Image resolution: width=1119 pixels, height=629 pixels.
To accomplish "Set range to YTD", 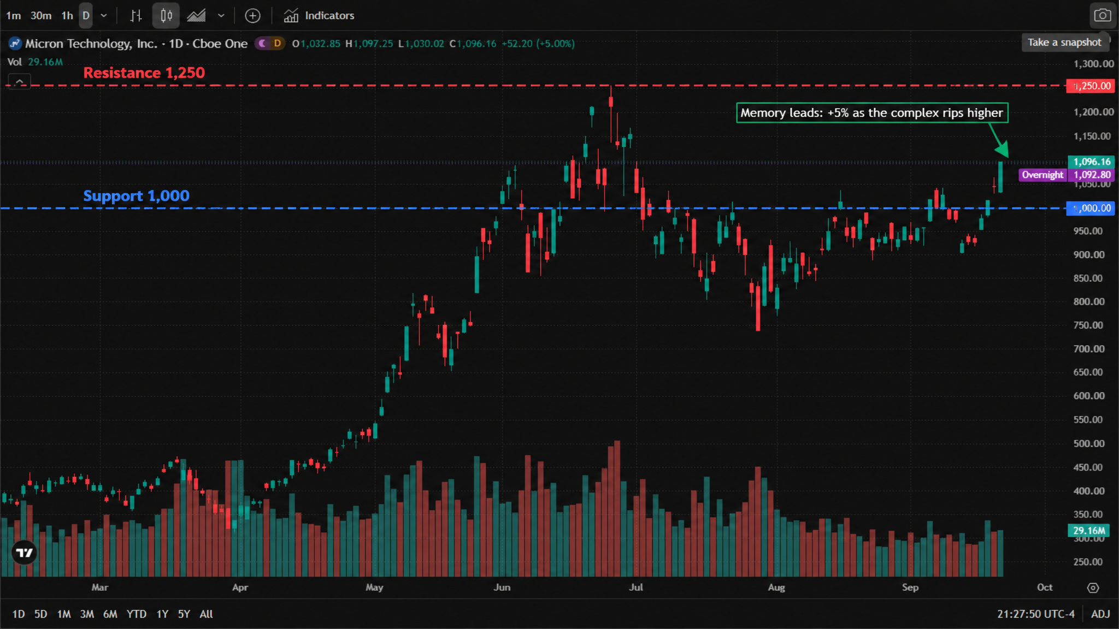I will (137, 614).
